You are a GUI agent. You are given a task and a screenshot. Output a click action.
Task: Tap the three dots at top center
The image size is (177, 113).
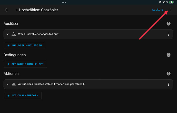click(64, 2)
